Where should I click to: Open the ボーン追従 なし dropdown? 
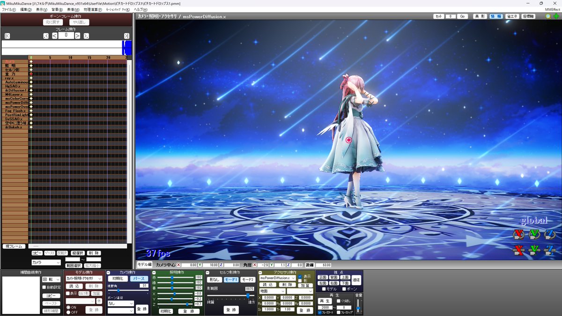point(121,303)
